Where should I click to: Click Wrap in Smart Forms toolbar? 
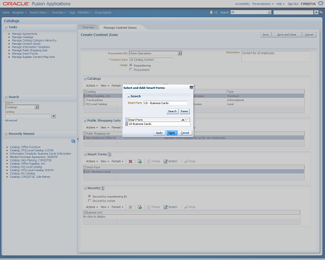190,161
